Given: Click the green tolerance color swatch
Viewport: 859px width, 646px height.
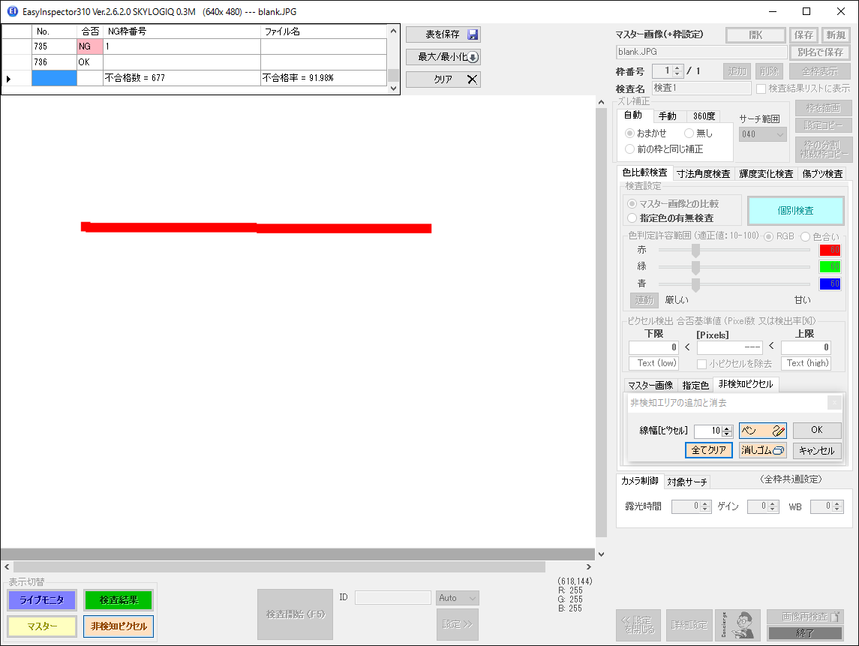Looking at the screenshot, I should coord(830,267).
